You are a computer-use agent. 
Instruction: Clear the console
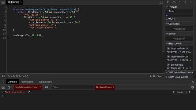click(x=9, y=87)
